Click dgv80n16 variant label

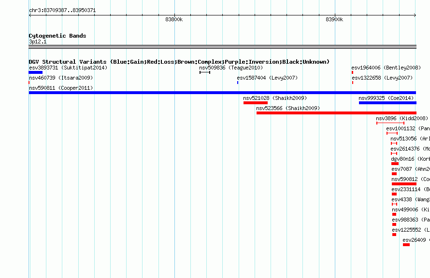411,159
